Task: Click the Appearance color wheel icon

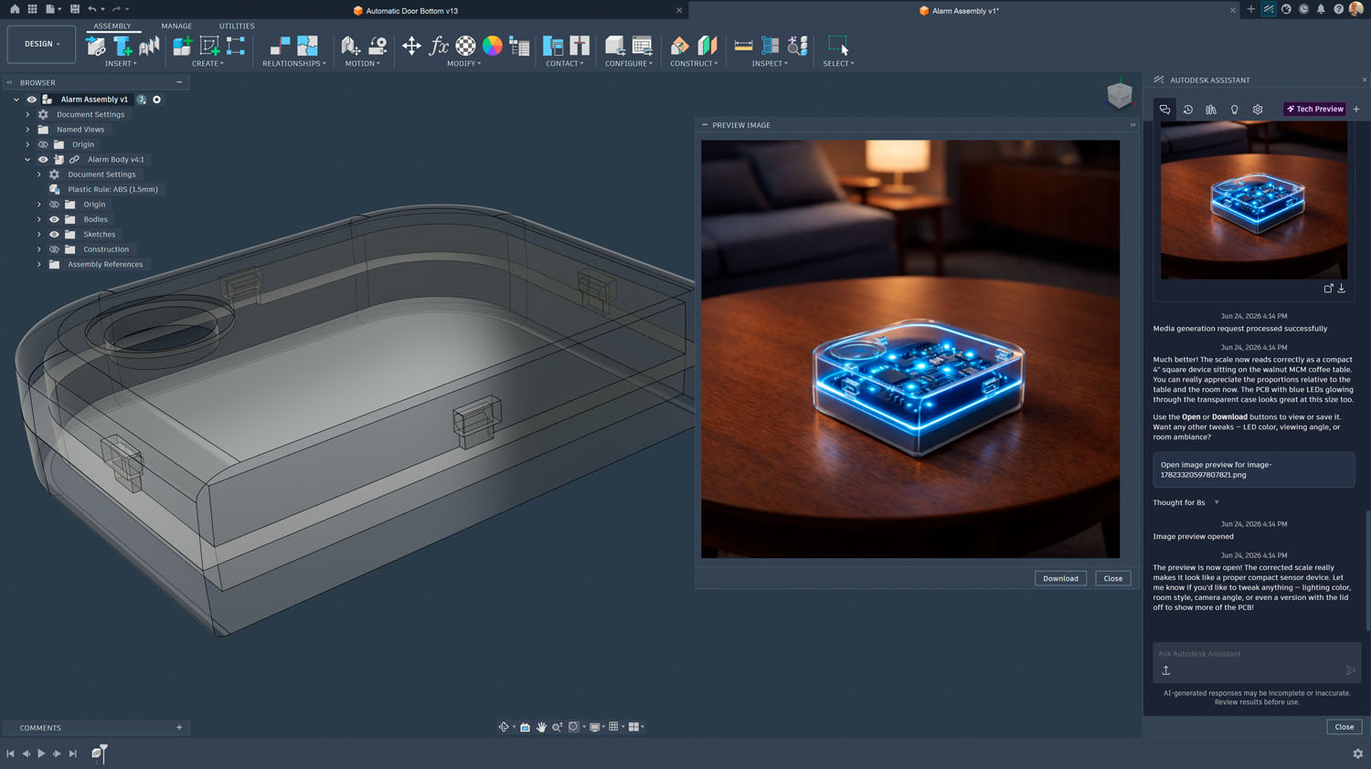Action: [492, 46]
